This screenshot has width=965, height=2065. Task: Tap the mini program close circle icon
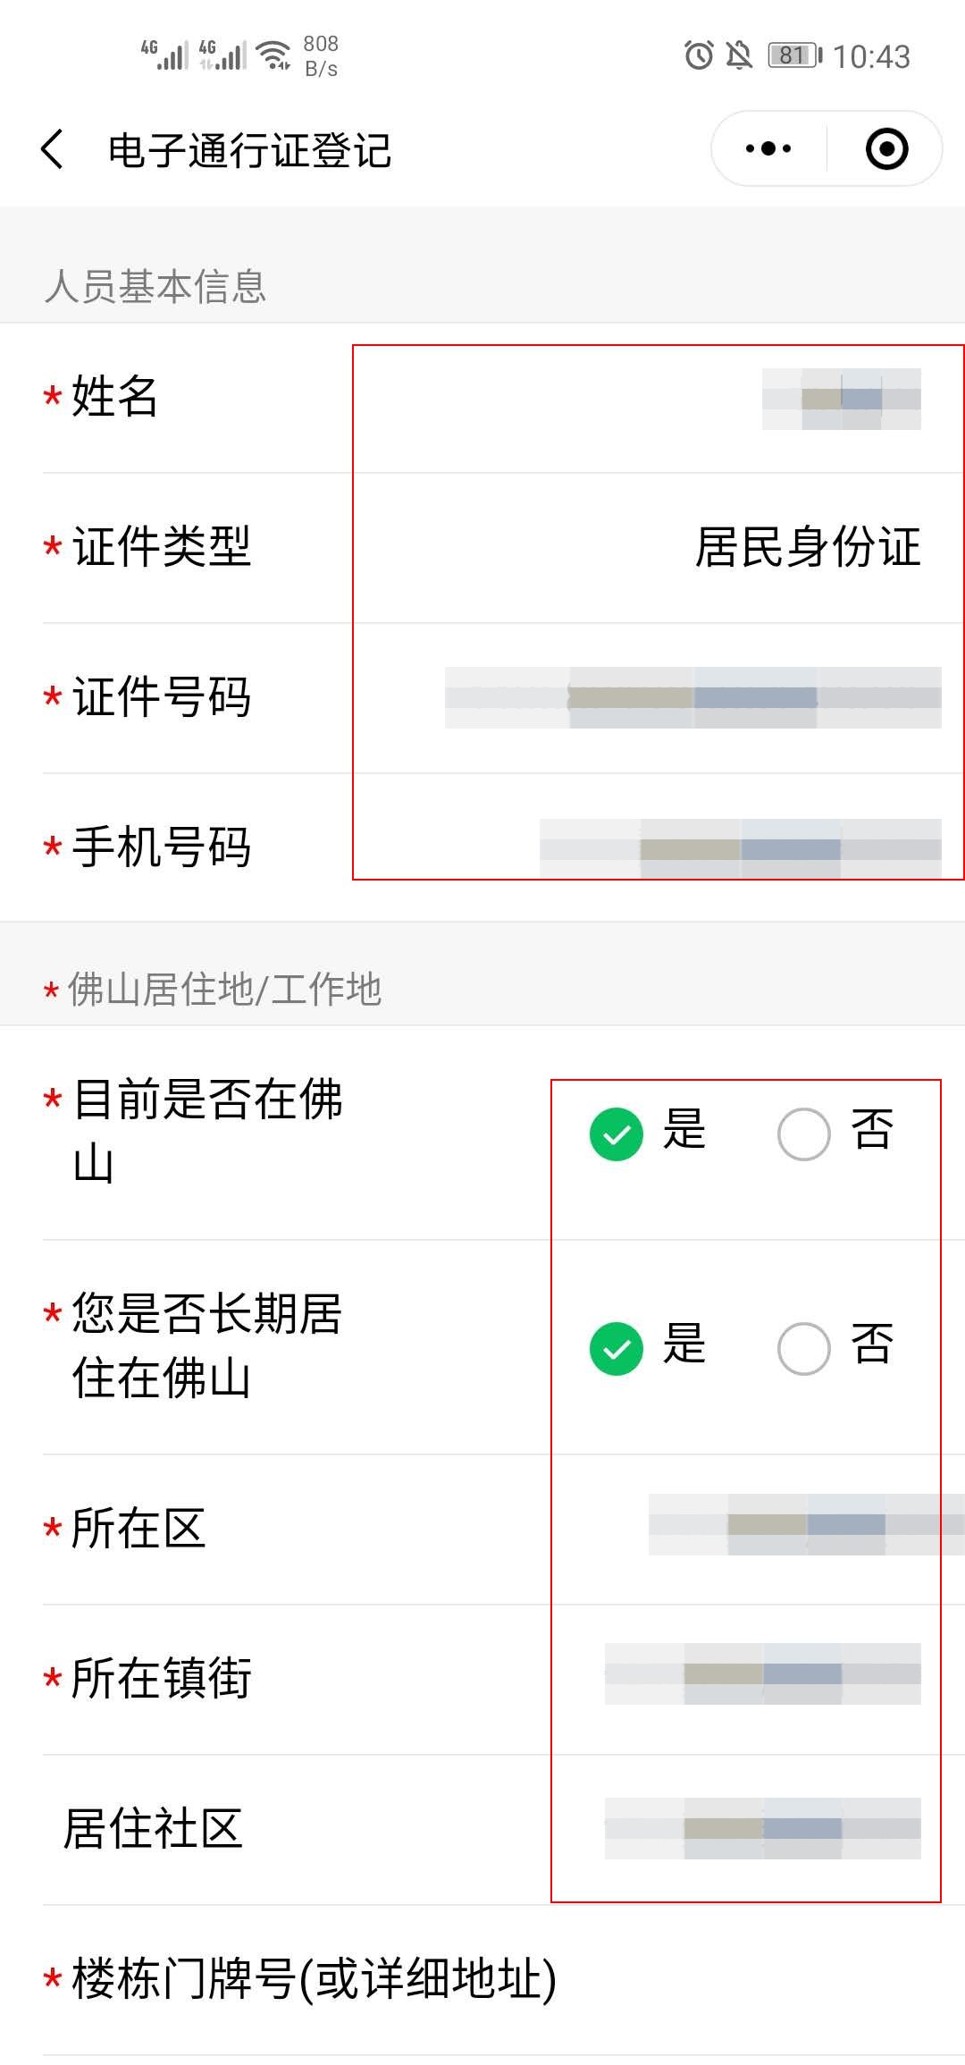tap(886, 148)
